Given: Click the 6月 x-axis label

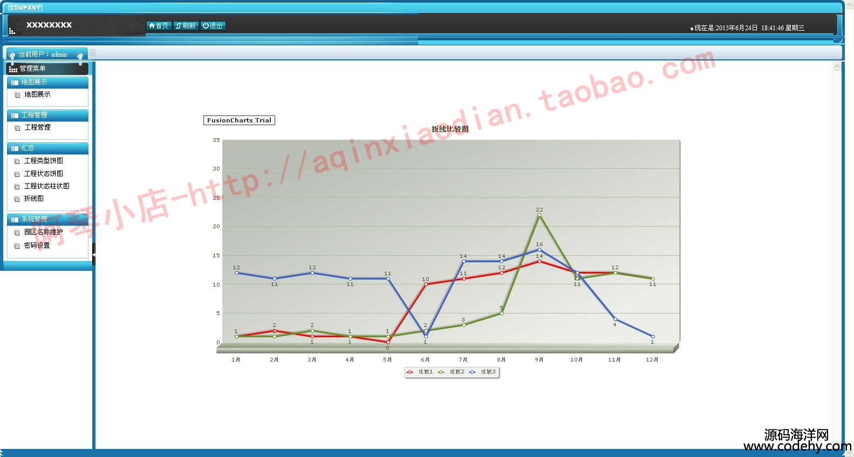Looking at the screenshot, I should 425,360.
